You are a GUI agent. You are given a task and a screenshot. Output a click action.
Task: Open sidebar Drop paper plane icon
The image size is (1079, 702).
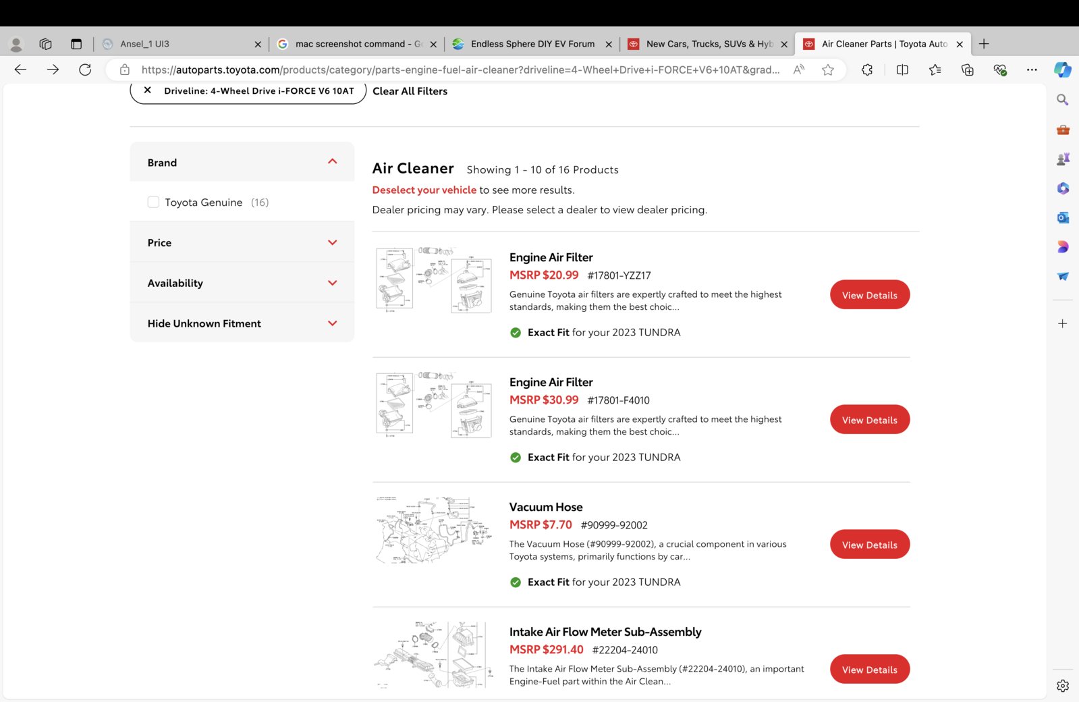pyautogui.click(x=1063, y=276)
